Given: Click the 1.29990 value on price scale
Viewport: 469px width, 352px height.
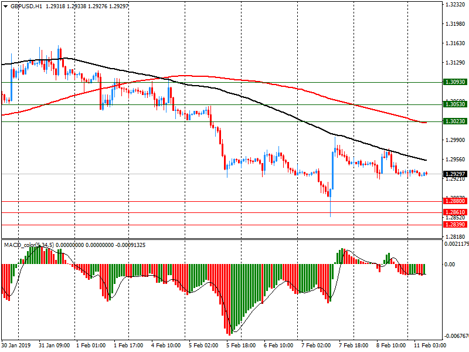Looking at the screenshot, I should 454,140.
